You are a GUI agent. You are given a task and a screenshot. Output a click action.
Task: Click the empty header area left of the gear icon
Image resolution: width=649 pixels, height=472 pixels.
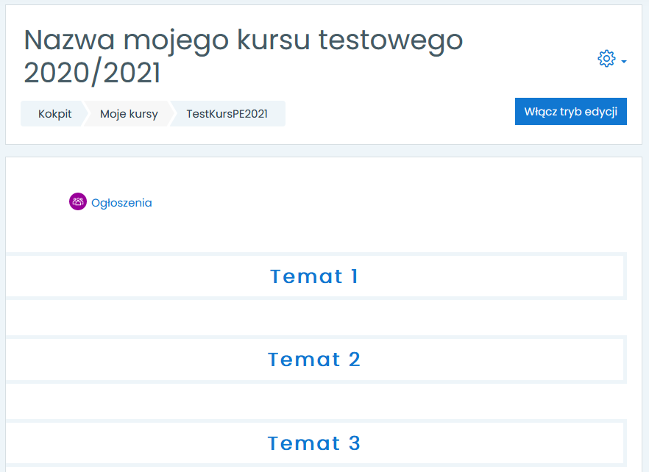coord(530,59)
